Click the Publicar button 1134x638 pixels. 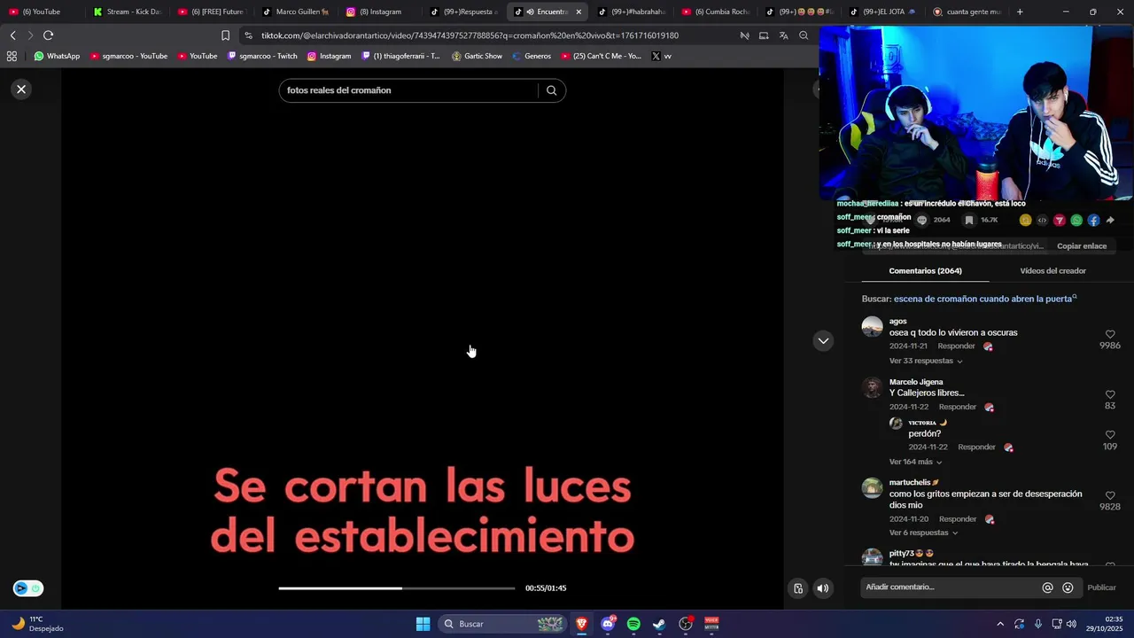pos(1101,587)
